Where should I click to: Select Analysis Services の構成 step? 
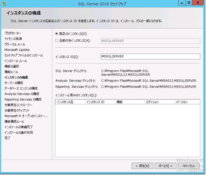pyautogui.click(x=22, y=94)
